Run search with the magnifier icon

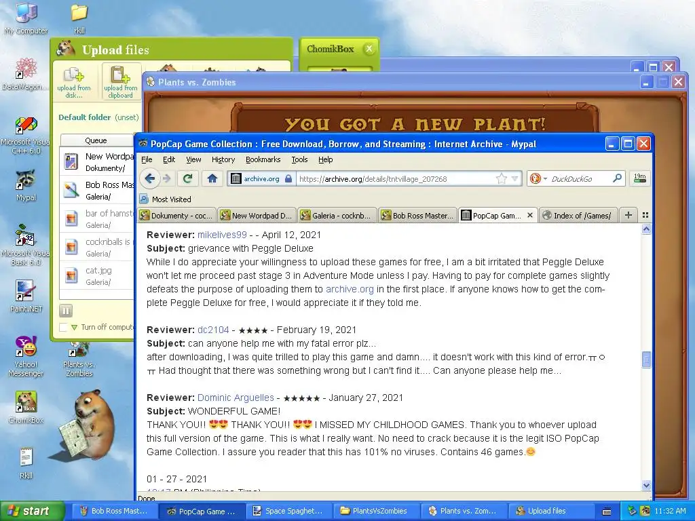(617, 178)
